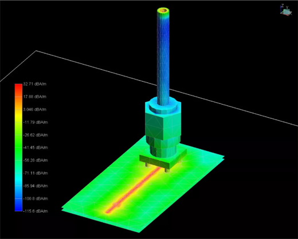Screen dimensions: 298x239
Task: Click the 32.71 dBA/m legend maximum label
Action: (34, 84)
